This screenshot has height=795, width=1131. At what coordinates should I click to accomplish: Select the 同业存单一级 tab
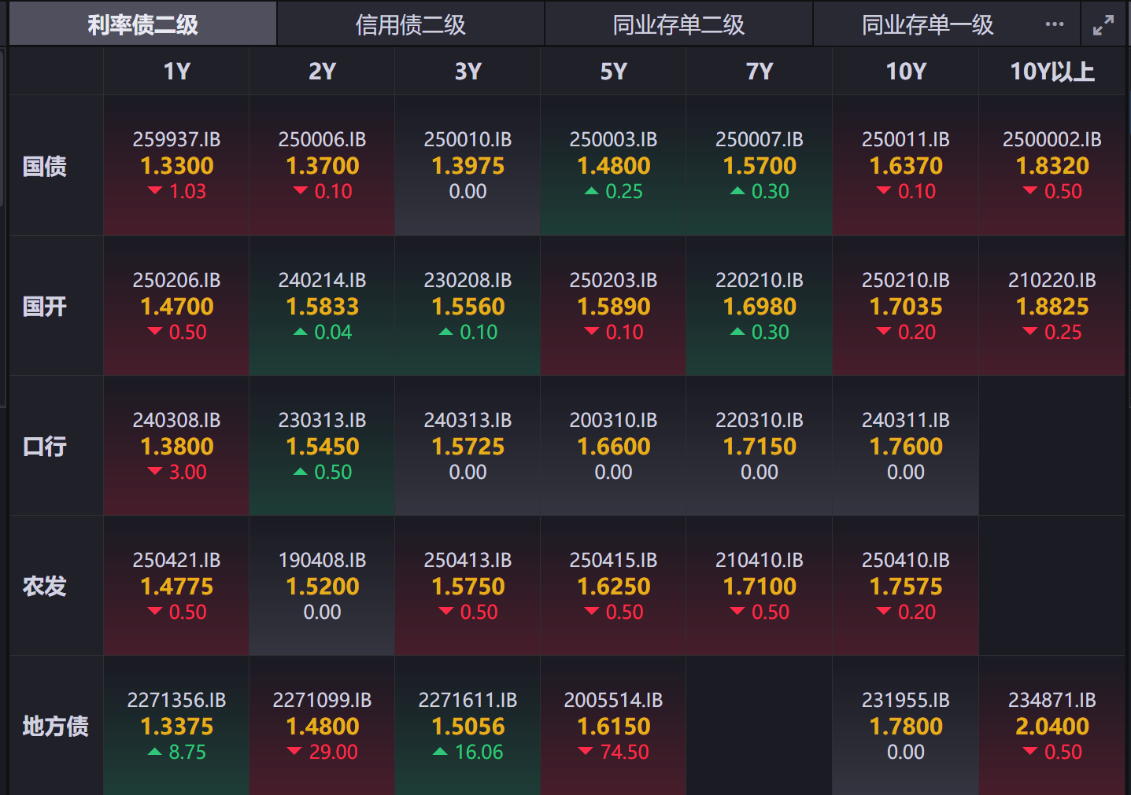[x=927, y=24]
